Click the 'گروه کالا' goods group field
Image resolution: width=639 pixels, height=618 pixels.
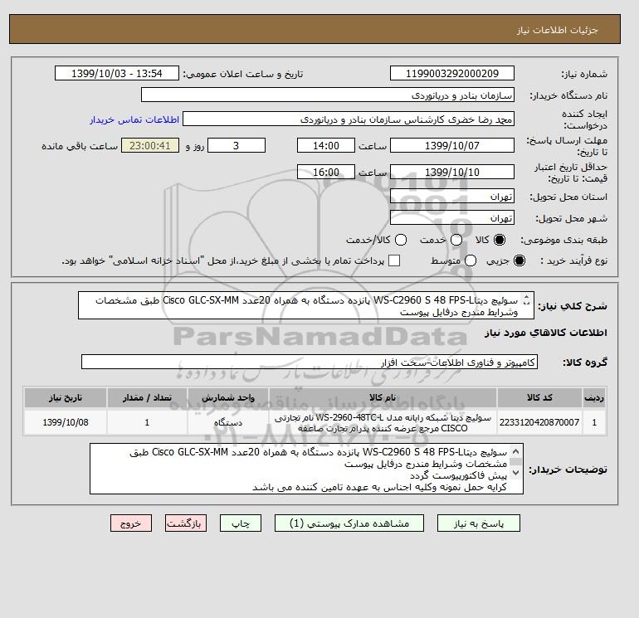point(310,362)
